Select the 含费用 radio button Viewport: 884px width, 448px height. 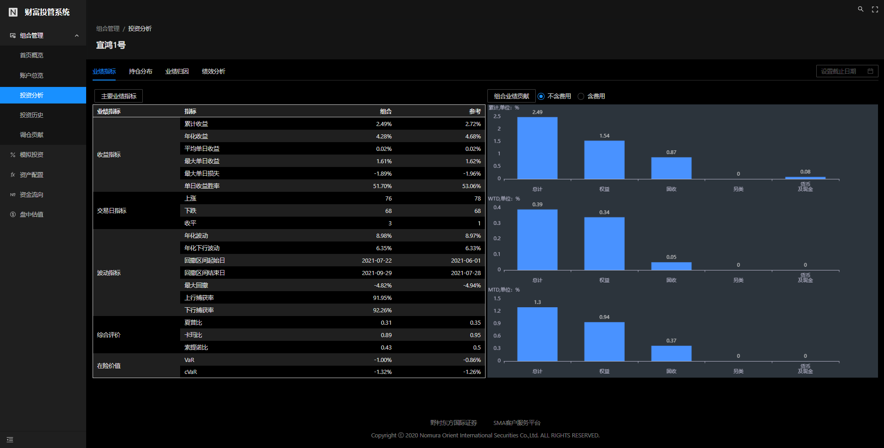click(x=581, y=96)
